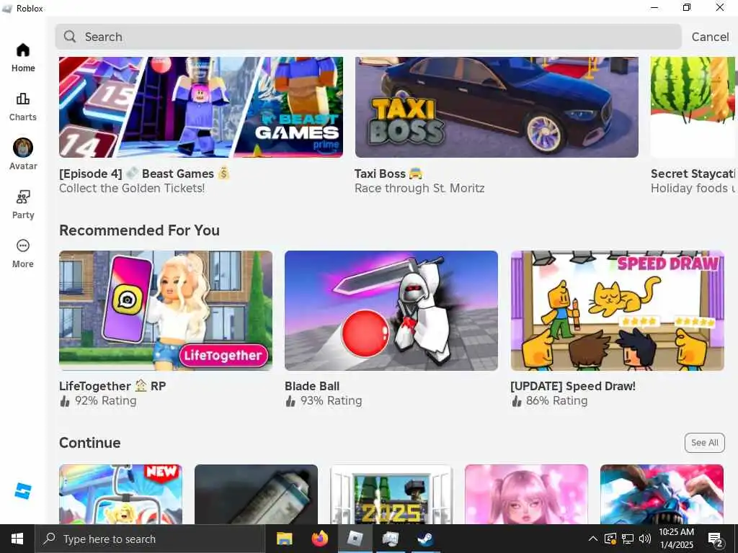Open the Blade Ball game thumbnail

point(391,311)
